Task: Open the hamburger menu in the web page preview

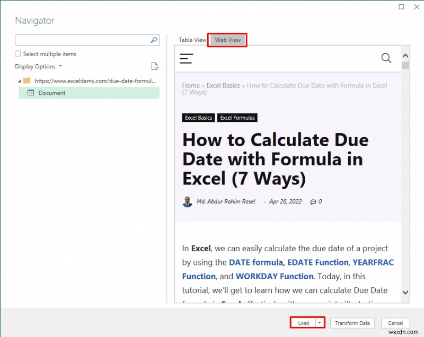Action: pyautogui.click(x=186, y=58)
